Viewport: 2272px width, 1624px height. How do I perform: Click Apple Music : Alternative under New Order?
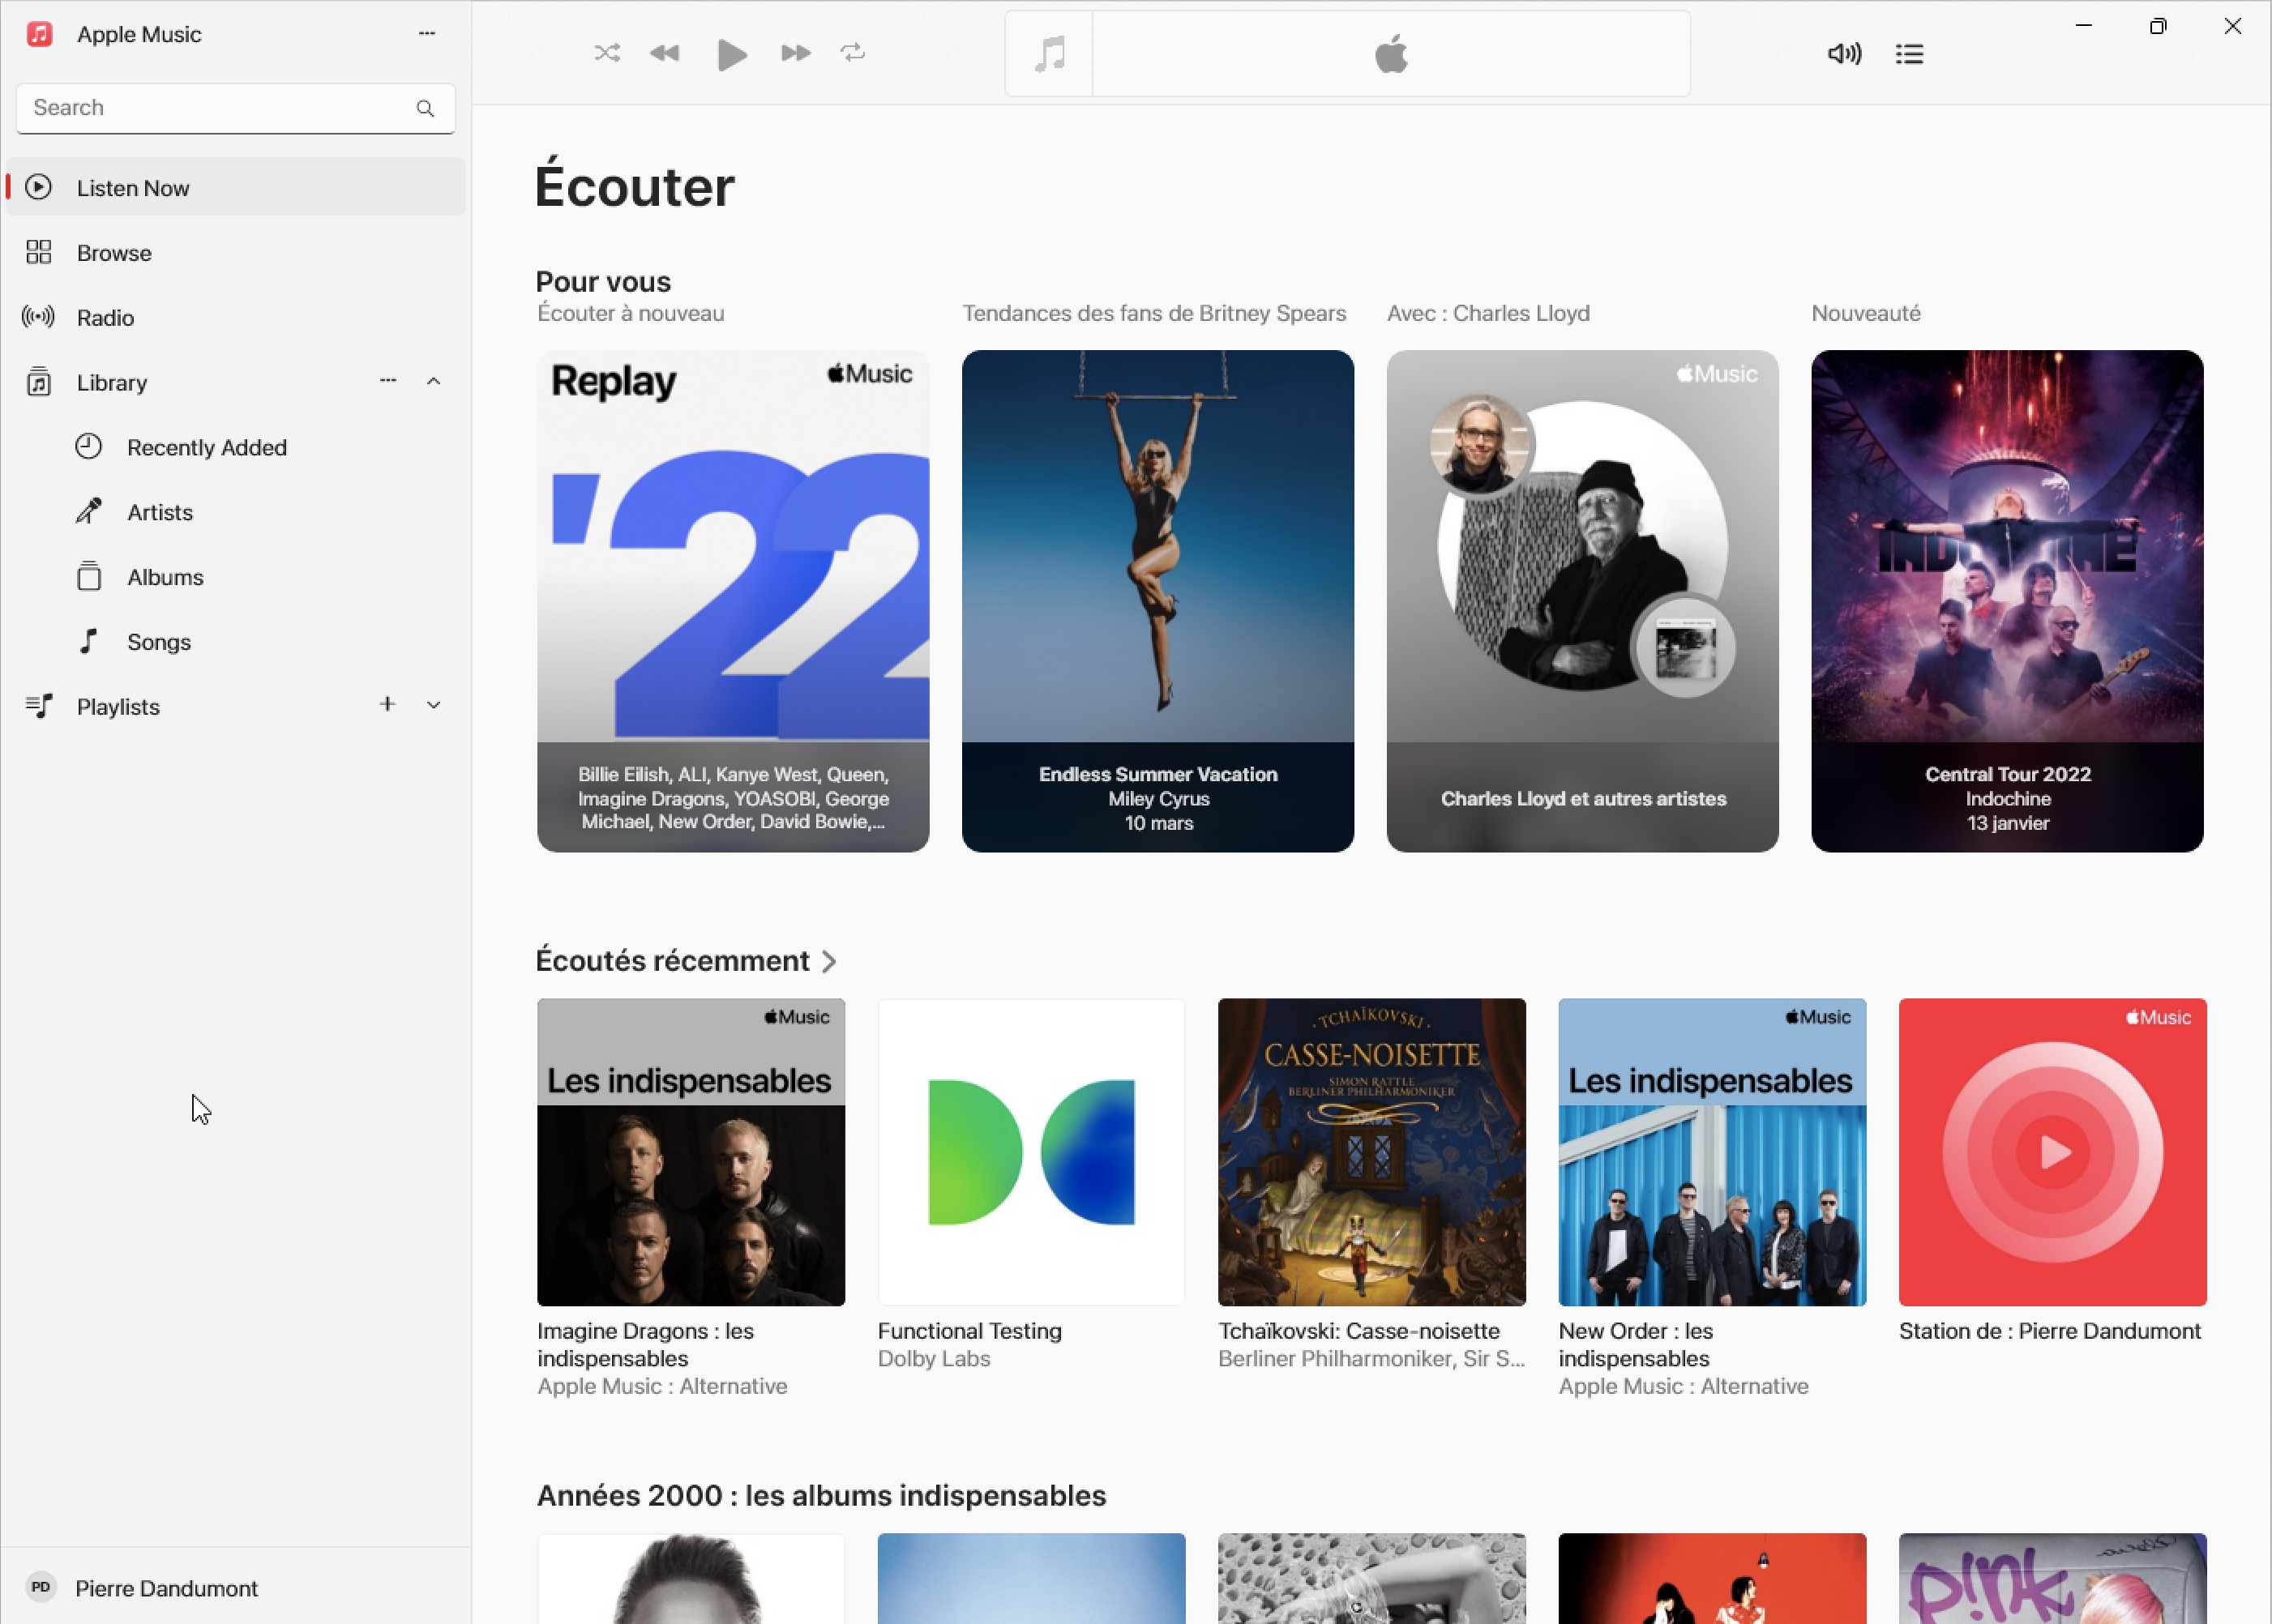(1683, 1386)
